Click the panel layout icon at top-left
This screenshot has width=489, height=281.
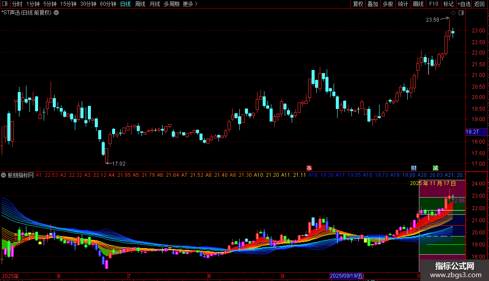point(5,4)
